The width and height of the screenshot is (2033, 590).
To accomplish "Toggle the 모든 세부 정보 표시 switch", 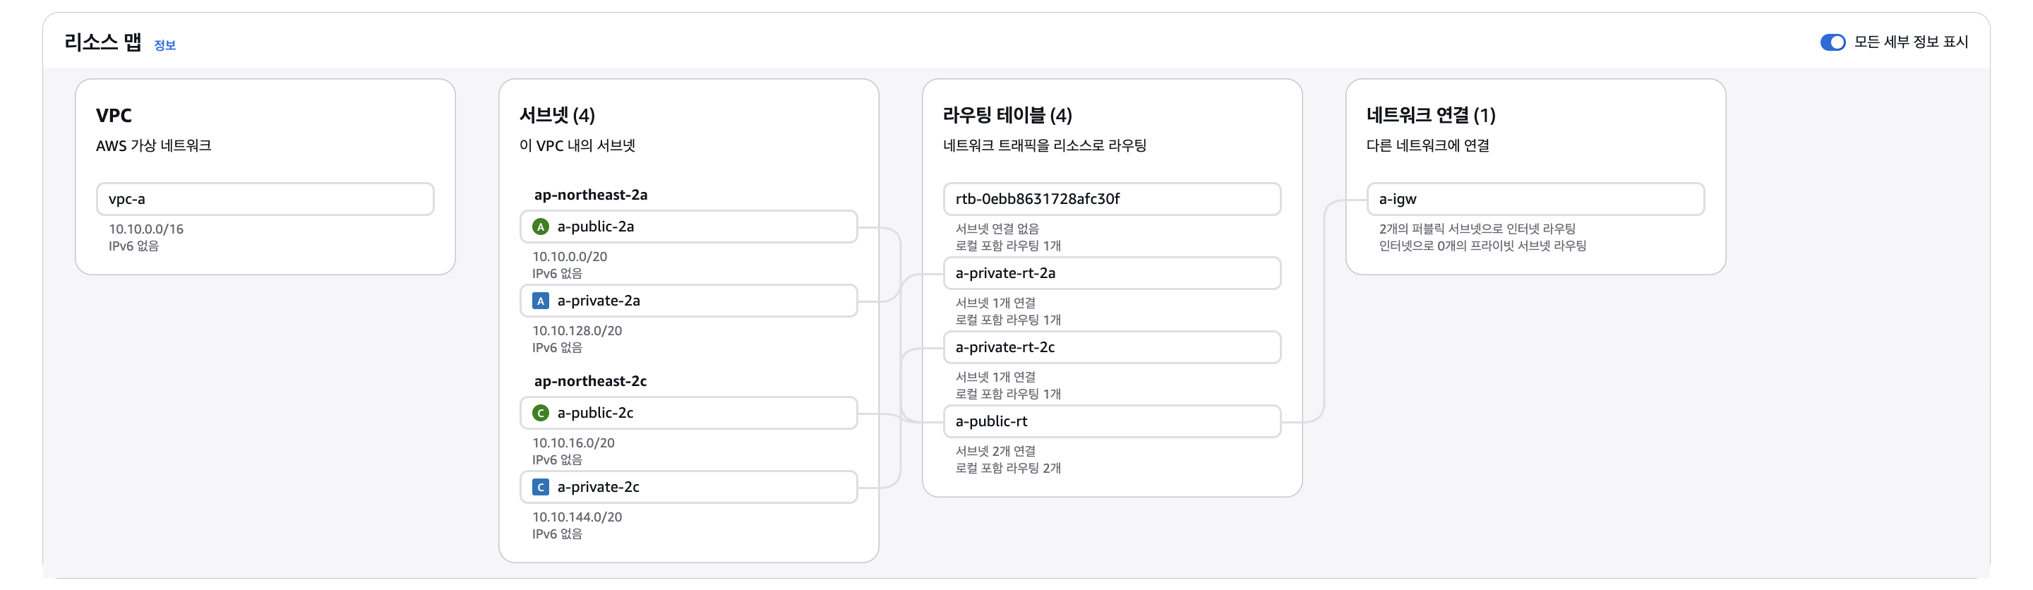I will pyautogui.click(x=1833, y=42).
